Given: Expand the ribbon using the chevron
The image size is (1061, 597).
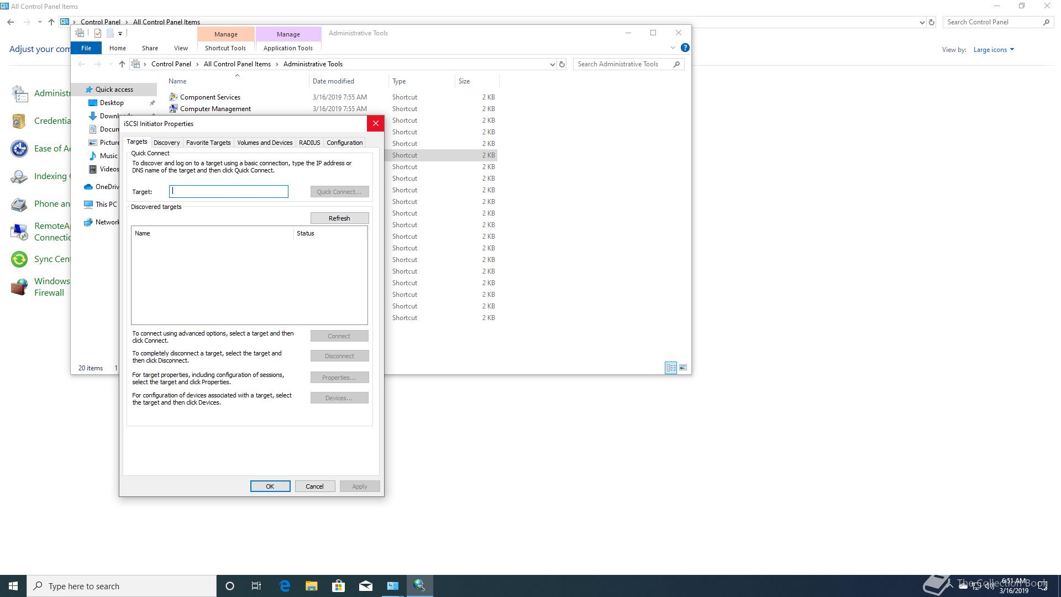Looking at the screenshot, I should click(673, 48).
